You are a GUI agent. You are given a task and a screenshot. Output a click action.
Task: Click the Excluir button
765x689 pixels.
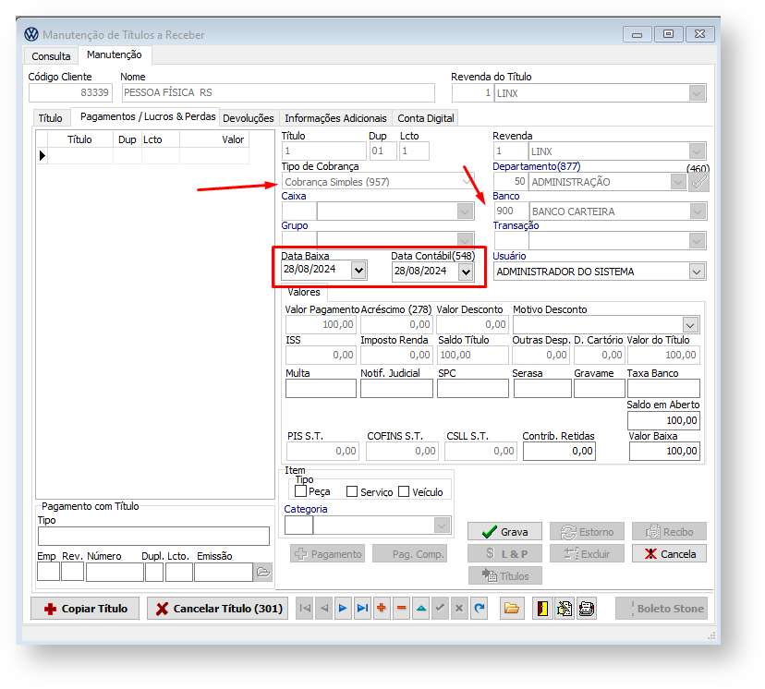tap(587, 553)
